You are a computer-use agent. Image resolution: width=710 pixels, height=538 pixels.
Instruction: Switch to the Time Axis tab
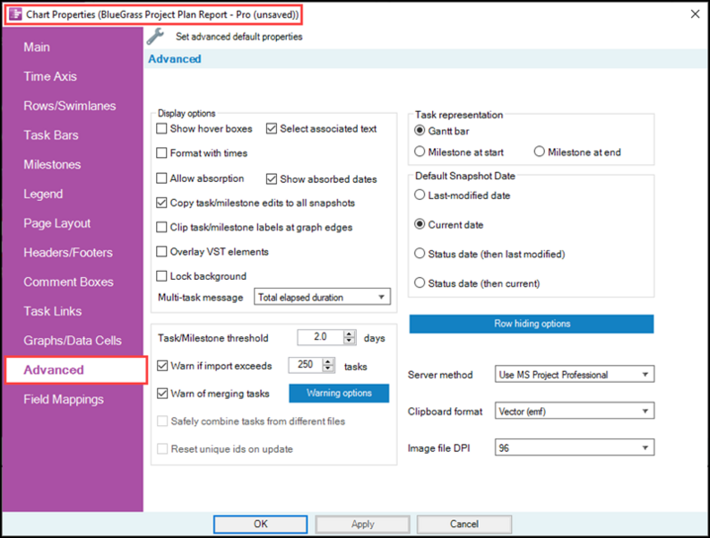50,76
